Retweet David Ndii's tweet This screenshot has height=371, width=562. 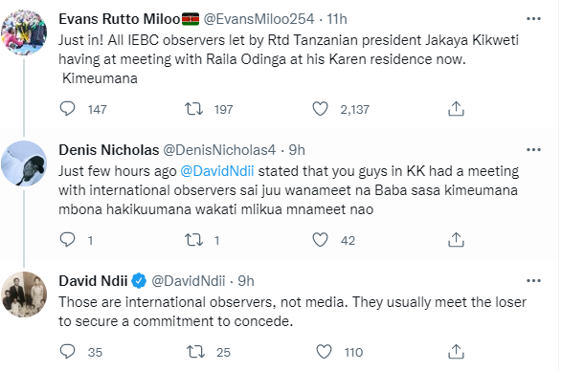195,352
